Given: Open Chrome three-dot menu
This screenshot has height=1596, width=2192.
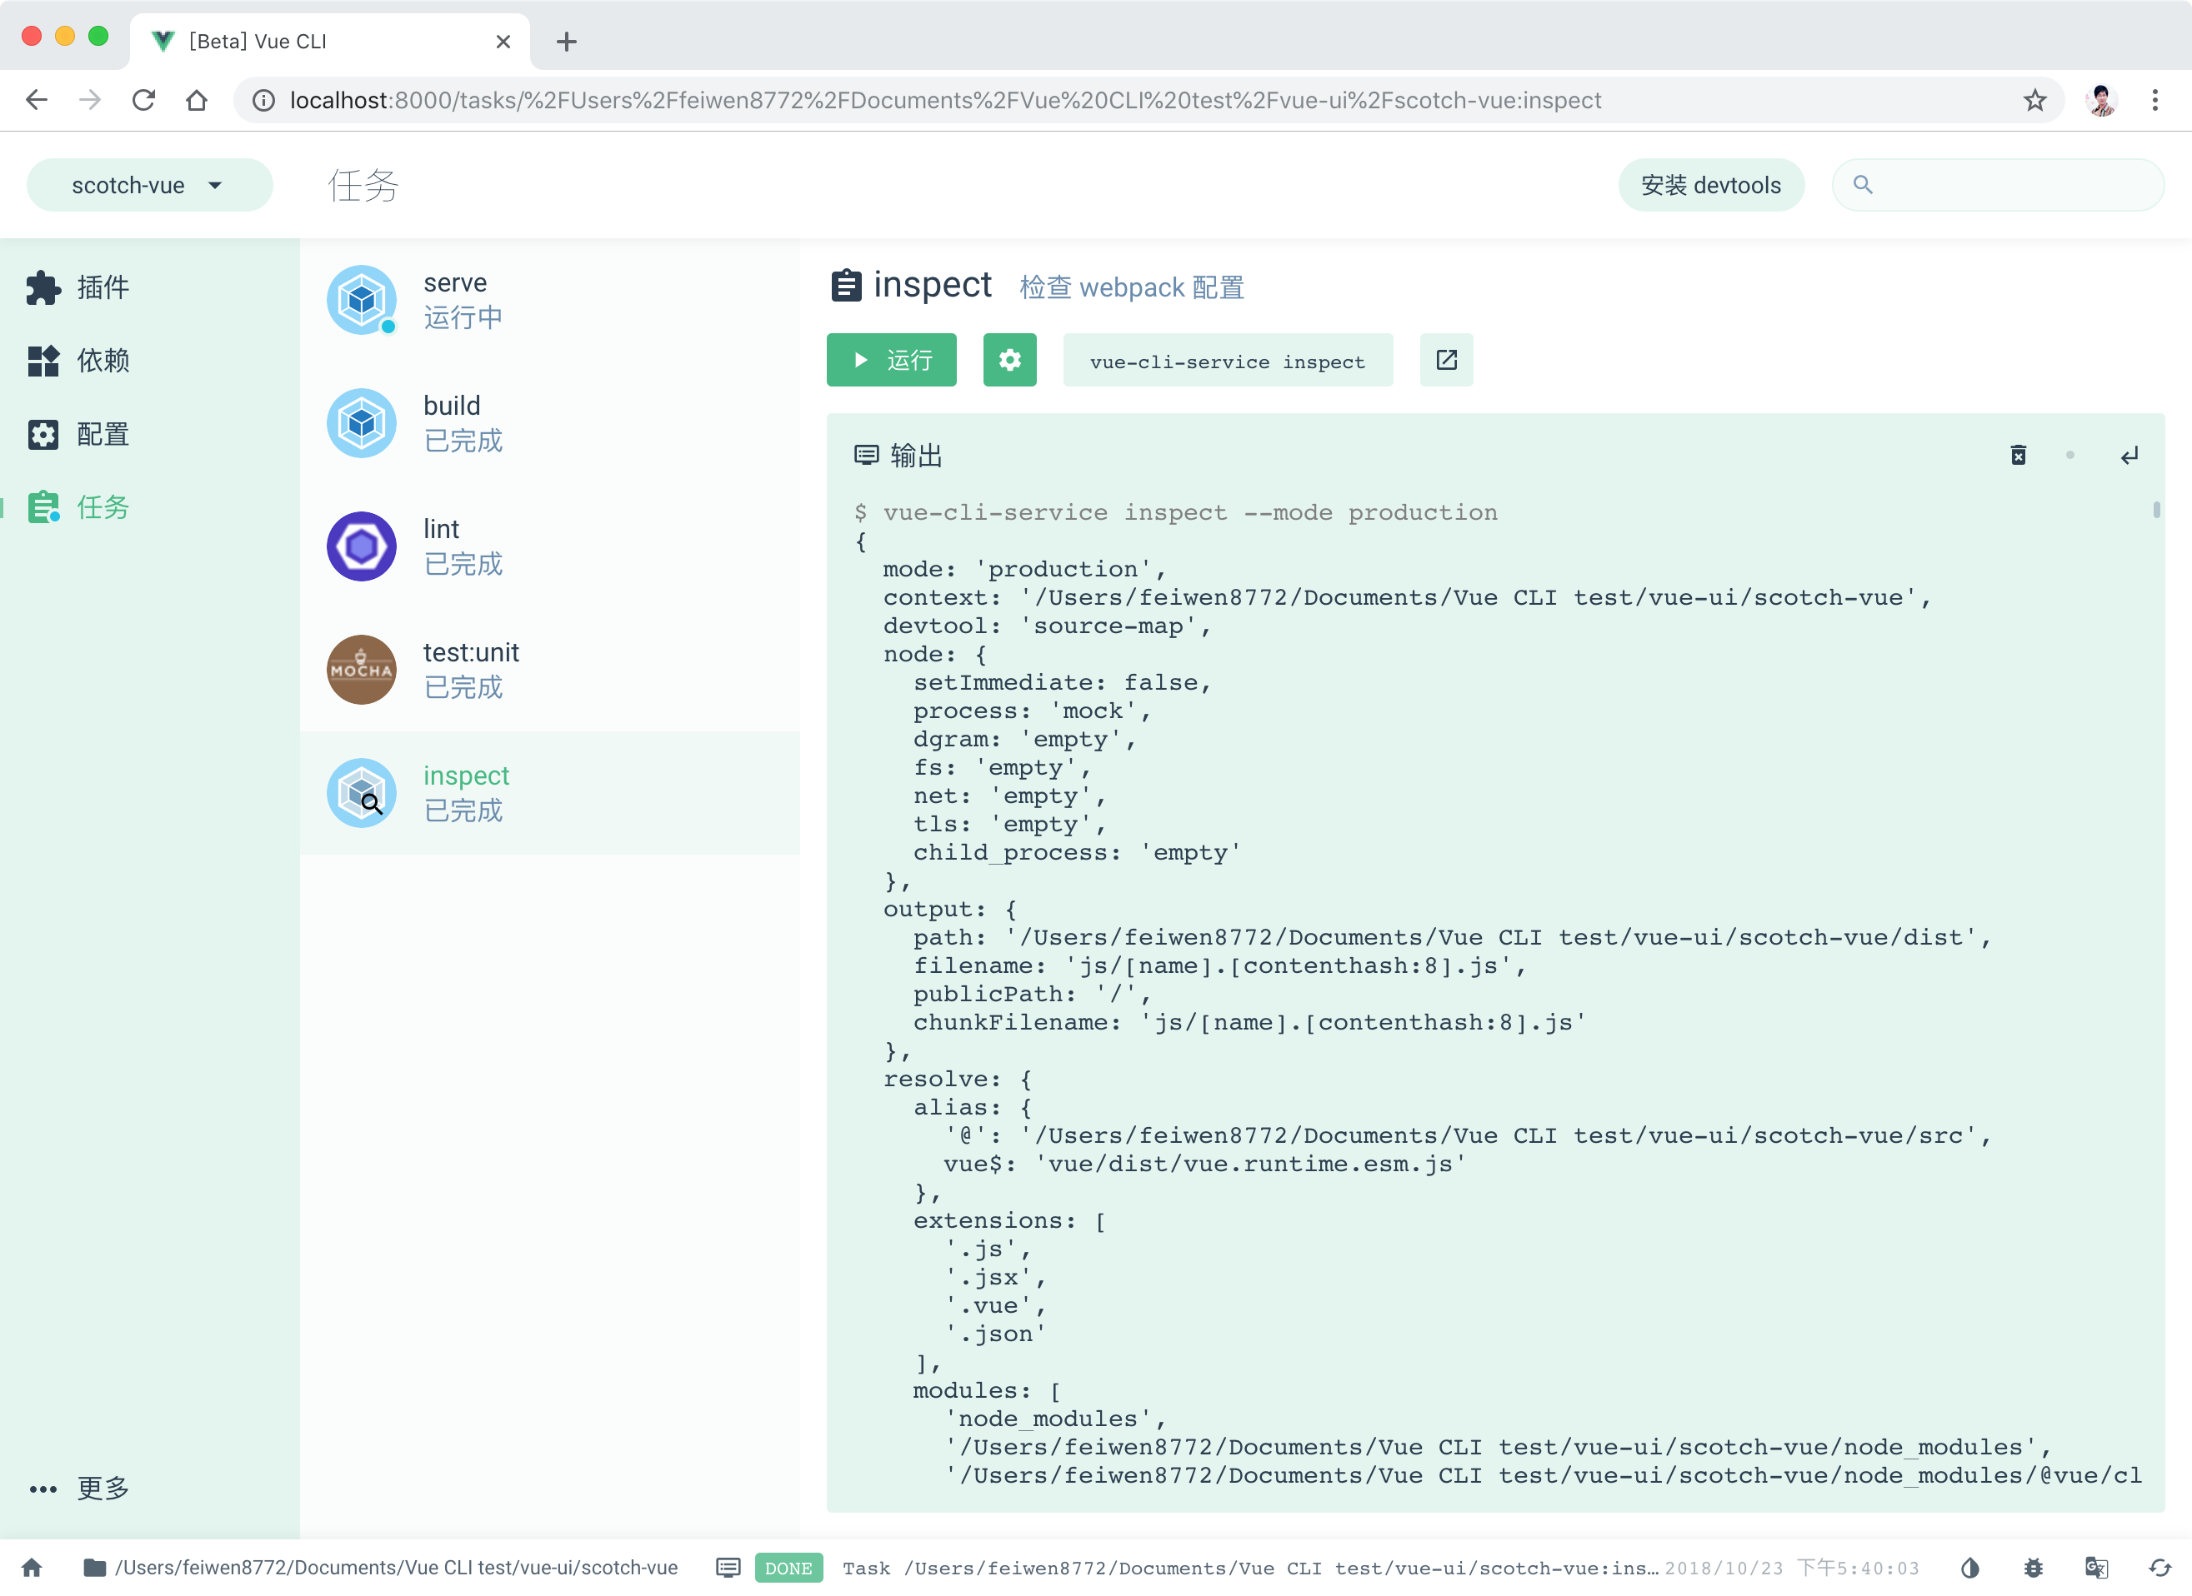Looking at the screenshot, I should tap(2154, 99).
